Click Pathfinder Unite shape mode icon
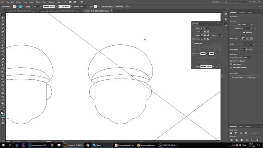The width and height of the screenshot is (263, 148). (x=231, y=133)
